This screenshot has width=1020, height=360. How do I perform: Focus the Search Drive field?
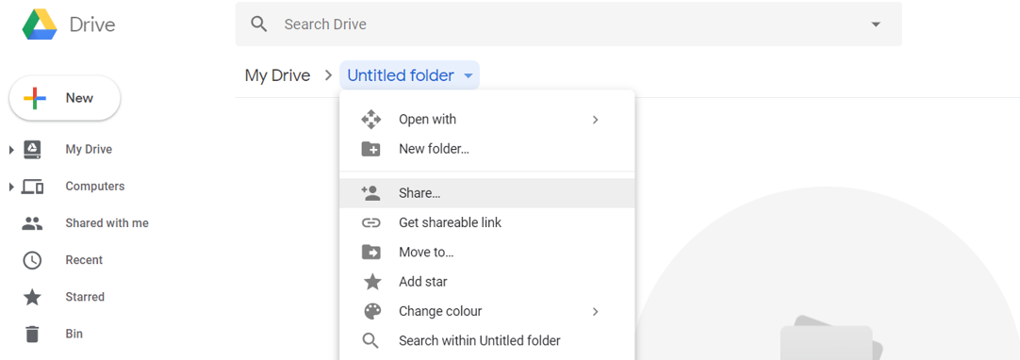tap(568, 25)
